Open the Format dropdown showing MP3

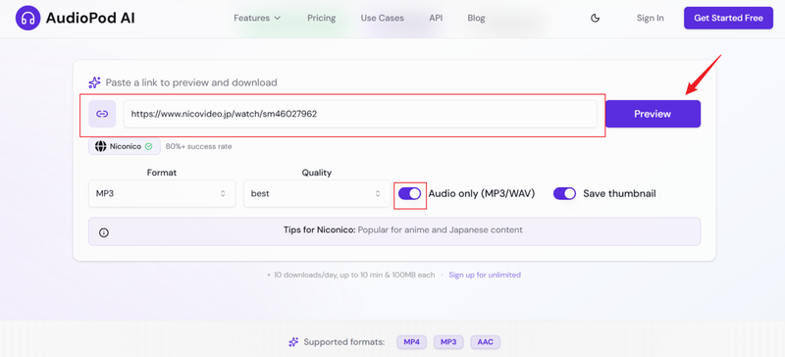coord(162,194)
